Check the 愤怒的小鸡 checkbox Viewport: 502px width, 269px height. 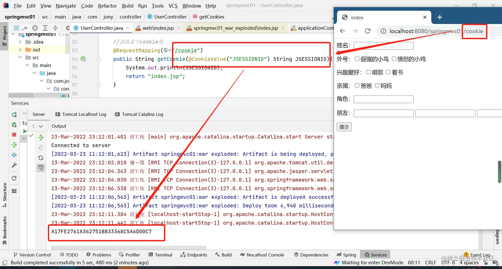(394, 59)
